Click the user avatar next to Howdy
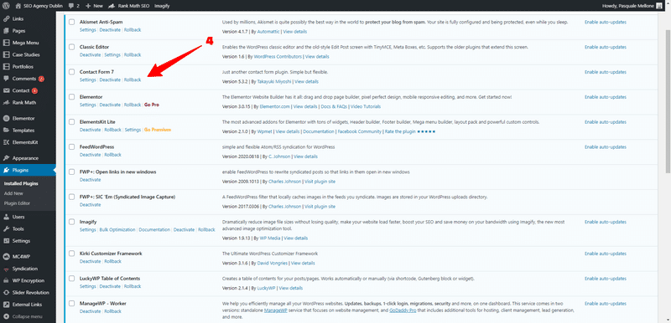 [x=658, y=6]
